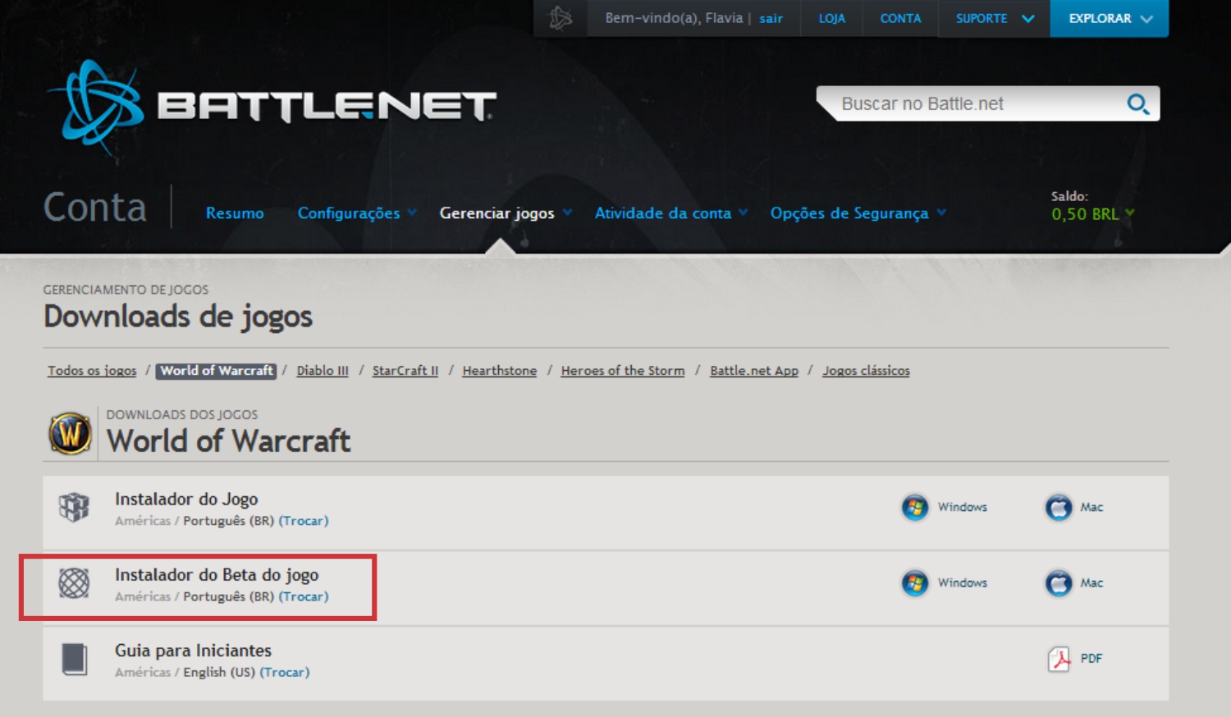Image resolution: width=1231 pixels, height=717 pixels.
Task: Click the World of Warcraft game icon
Action: click(x=71, y=433)
